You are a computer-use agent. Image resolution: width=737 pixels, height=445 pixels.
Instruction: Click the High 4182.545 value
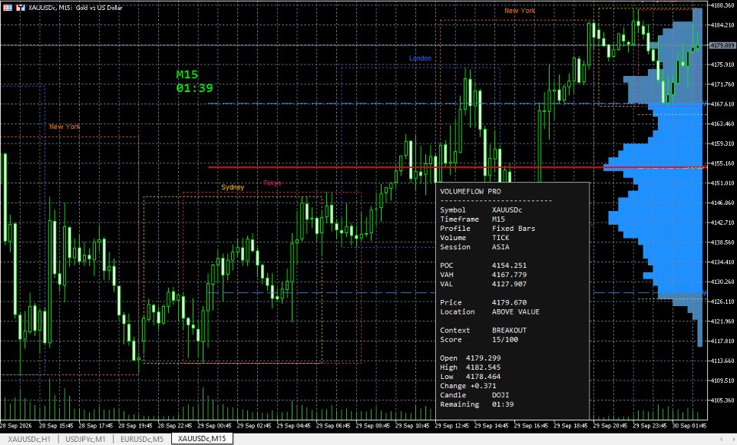[x=483, y=368]
